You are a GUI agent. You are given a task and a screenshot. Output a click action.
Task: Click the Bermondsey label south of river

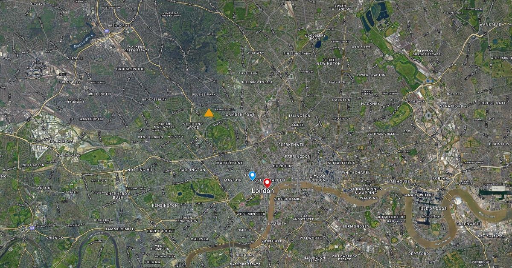(x=356, y=226)
